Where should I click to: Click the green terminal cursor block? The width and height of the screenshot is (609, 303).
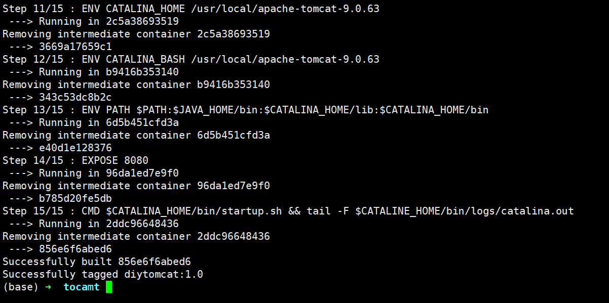(x=108, y=287)
